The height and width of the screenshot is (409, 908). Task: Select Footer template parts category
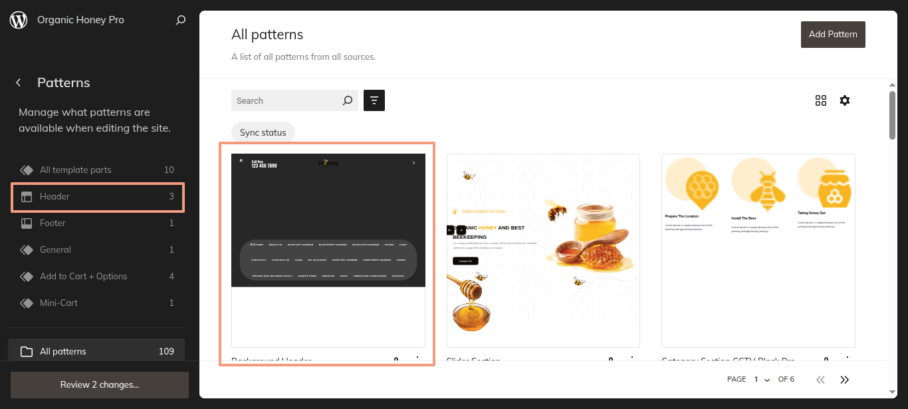(x=98, y=223)
